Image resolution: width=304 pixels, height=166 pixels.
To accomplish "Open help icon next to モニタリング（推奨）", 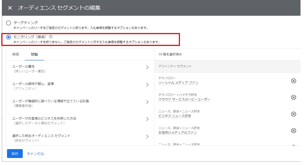I will (x=51, y=37).
